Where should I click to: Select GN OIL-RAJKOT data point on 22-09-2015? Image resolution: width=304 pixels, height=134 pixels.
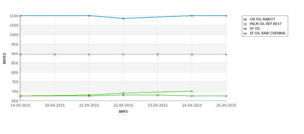[x=123, y=18]
